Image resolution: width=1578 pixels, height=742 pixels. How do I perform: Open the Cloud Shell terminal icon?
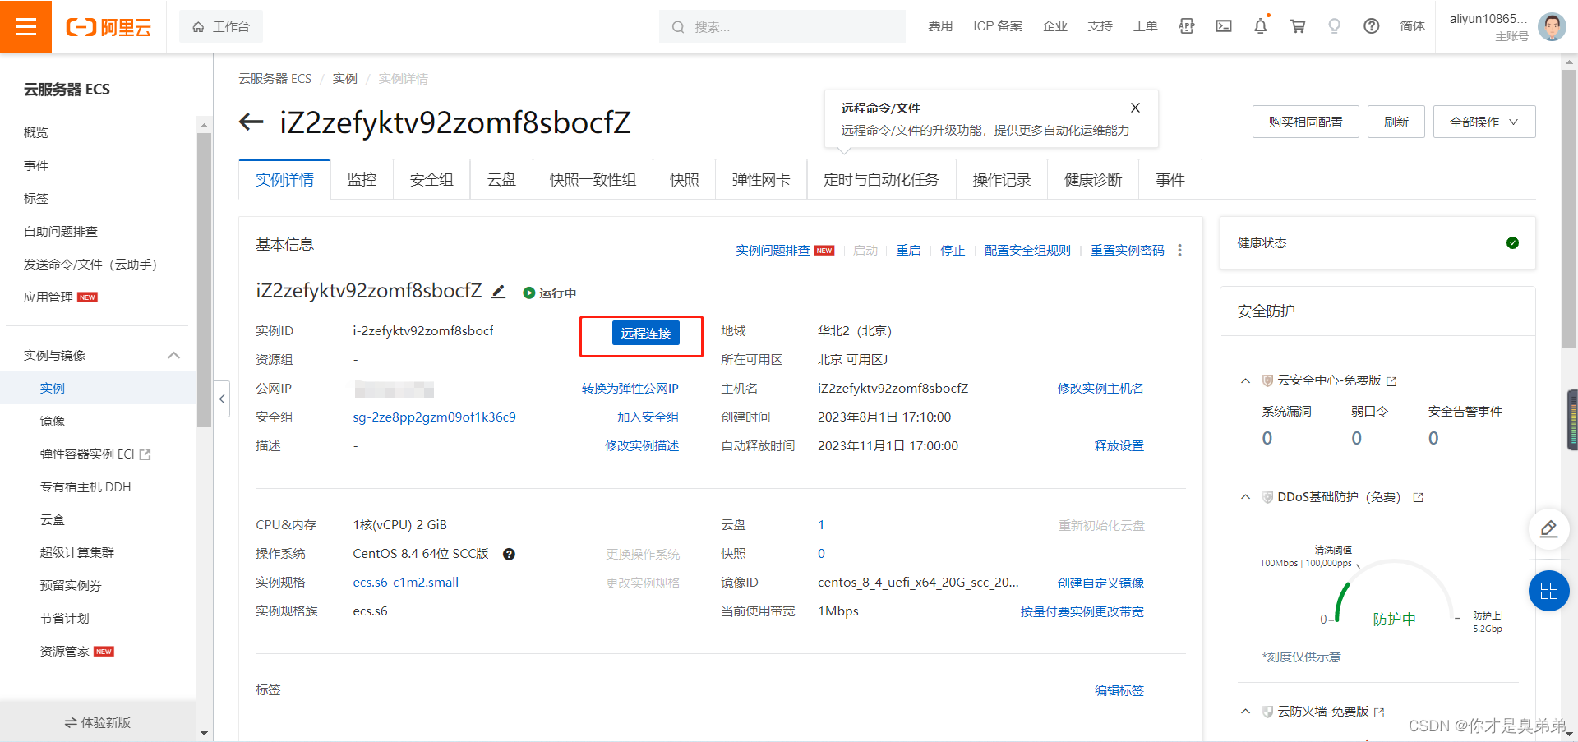click(x=1224, y=26)
